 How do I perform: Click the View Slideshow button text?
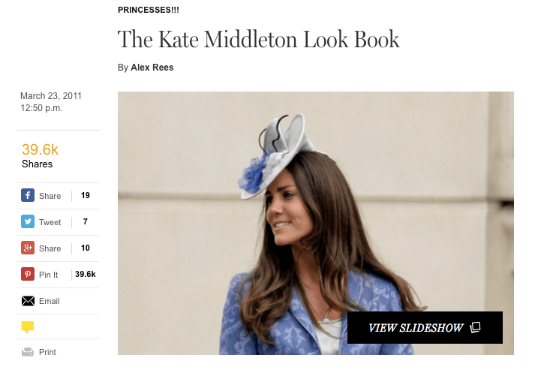tap(415, 328)
